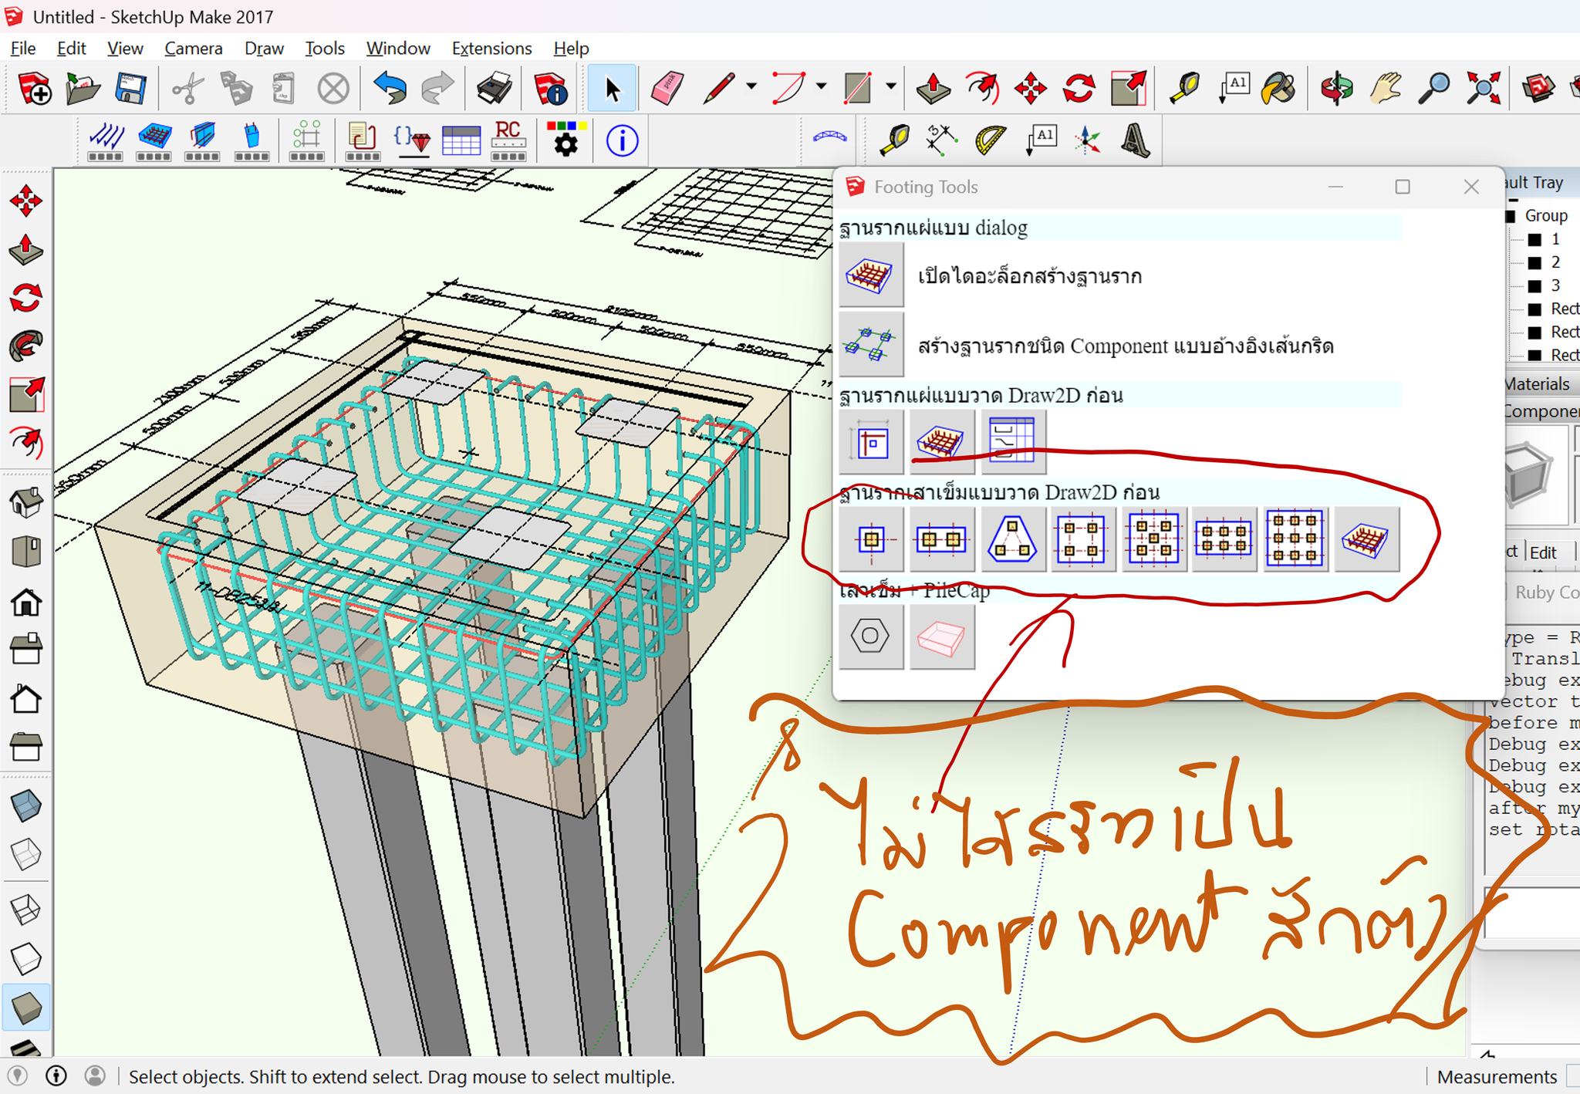Click the RC rebar toolbar icon
Image resolution: width=1580 pixels, height=1094 pixels.
coord(508,141)
